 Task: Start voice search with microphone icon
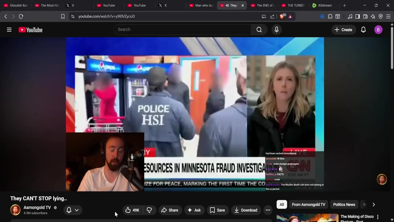pos(276,30)
